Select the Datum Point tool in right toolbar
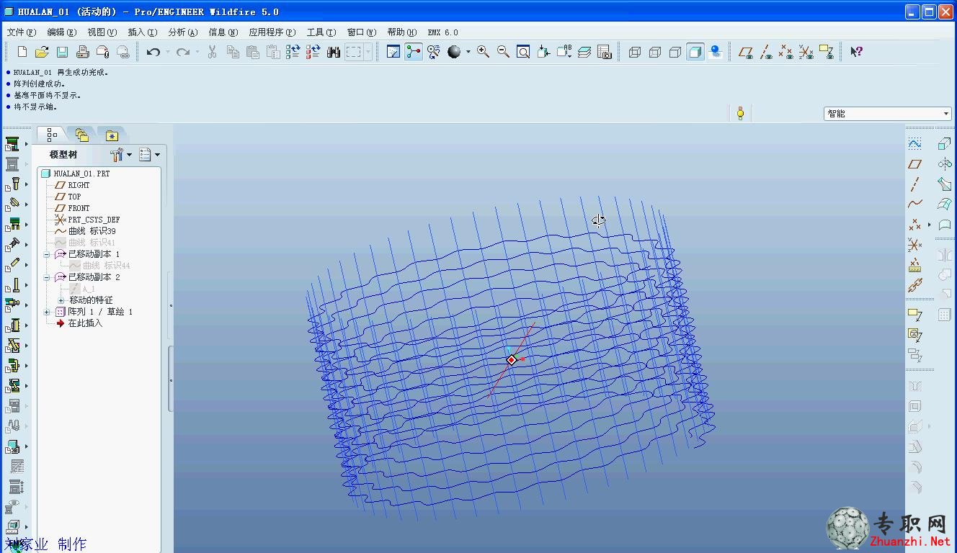Image resolution: width=957 pixels, height=553 pixels. click(x=914, y=225)
